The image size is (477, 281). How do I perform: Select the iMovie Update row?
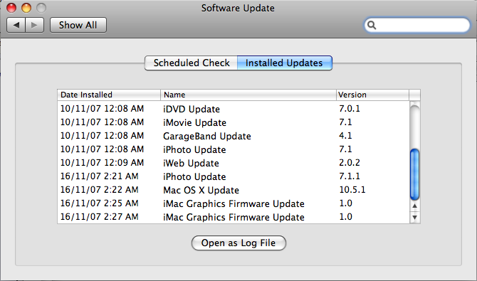pyautogui.click(x=234, y=122)
